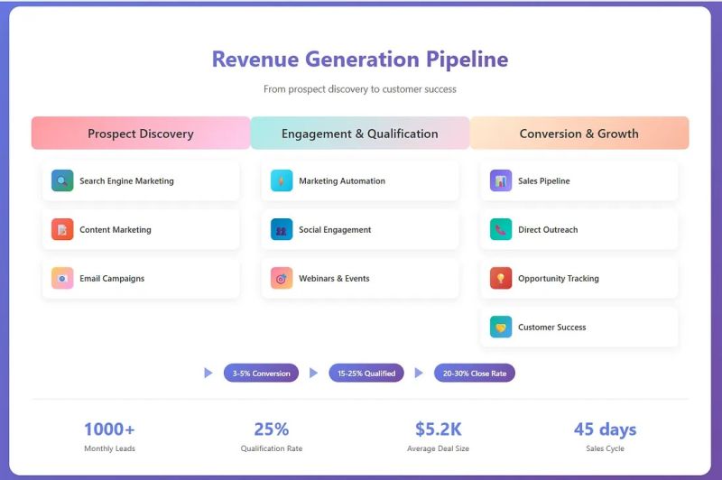
Task: Click the Revenue Generation Pipeline title
Action: pyautogui.click(x=360, y=60)
